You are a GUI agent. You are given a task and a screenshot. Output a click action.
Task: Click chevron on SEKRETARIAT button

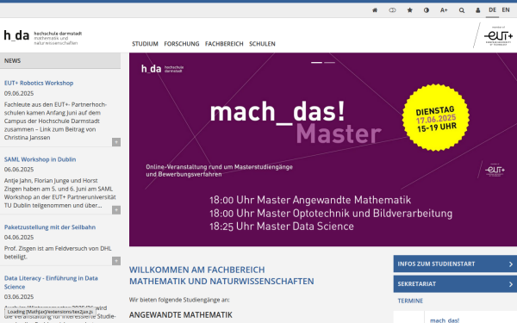pyautogui.click(x=511, y=284)
